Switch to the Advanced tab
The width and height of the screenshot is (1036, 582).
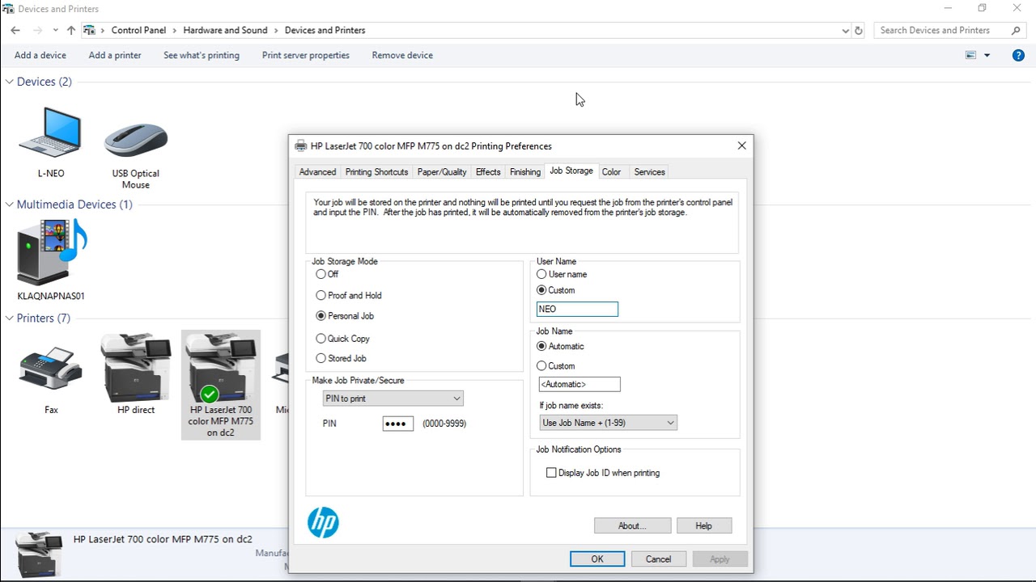pyautogui.click(x=317, y=172)
